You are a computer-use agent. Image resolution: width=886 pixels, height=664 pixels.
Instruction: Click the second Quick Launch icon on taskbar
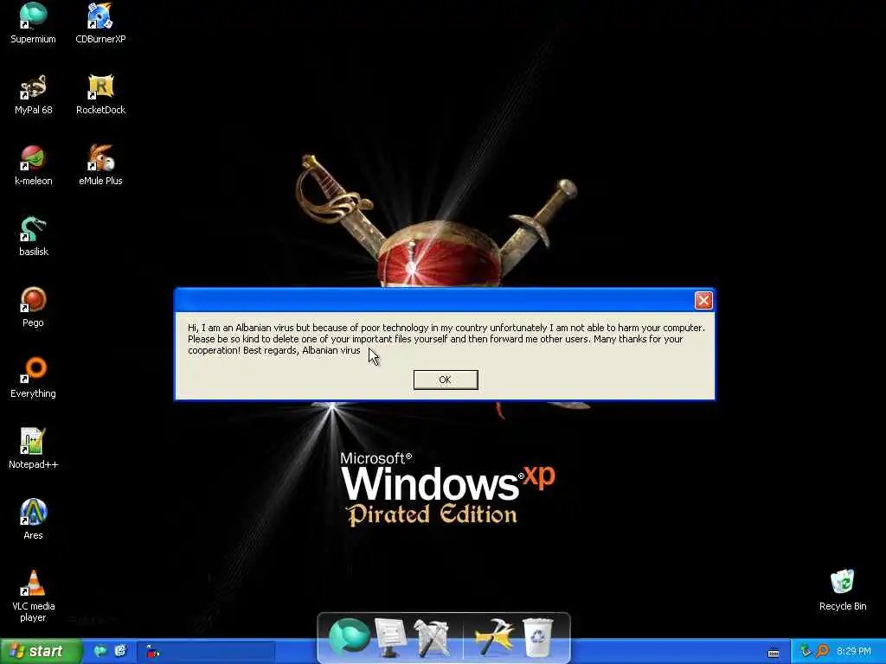(x=120, y=652)
